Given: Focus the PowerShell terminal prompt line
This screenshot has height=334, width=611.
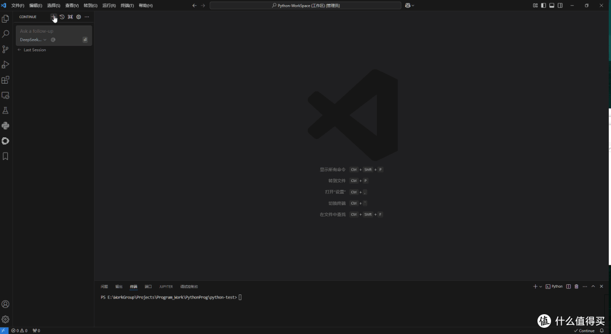Looking at the screenshot, I should 171,297.
